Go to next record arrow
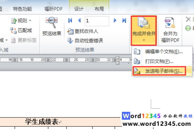This screenshot has height=129, width=194. [x=115, y=20]
